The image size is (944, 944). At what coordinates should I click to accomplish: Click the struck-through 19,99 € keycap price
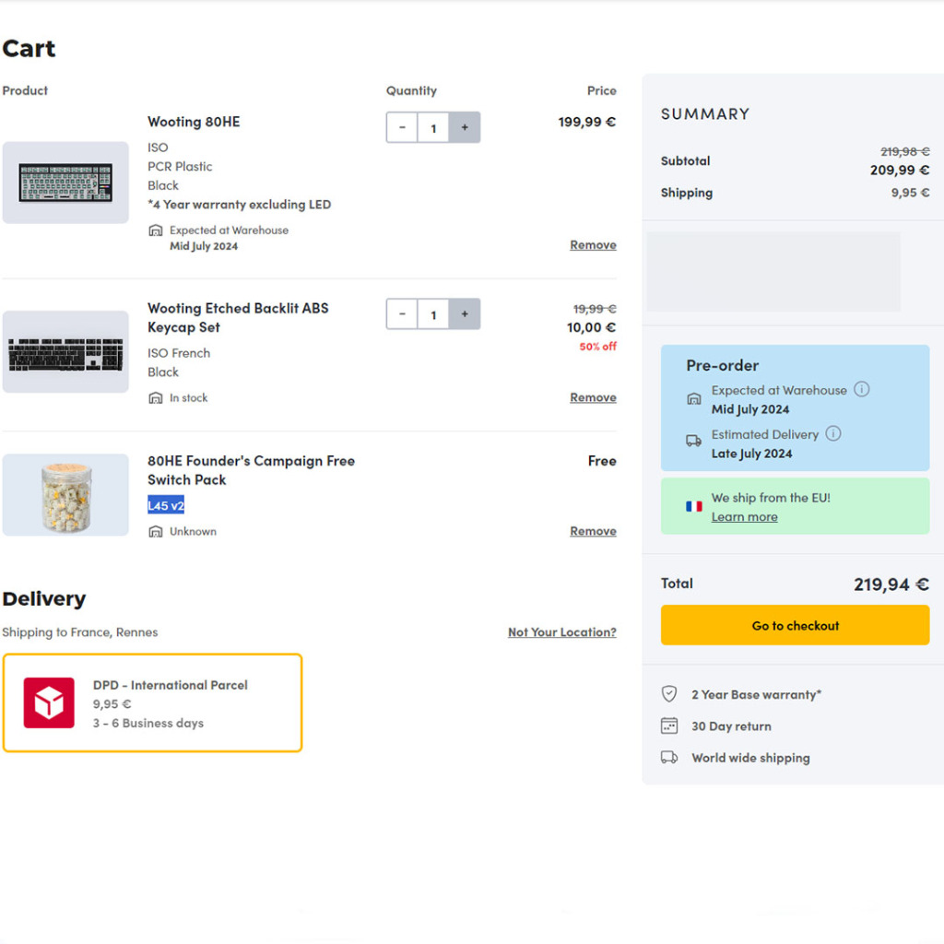click(595, 309)
